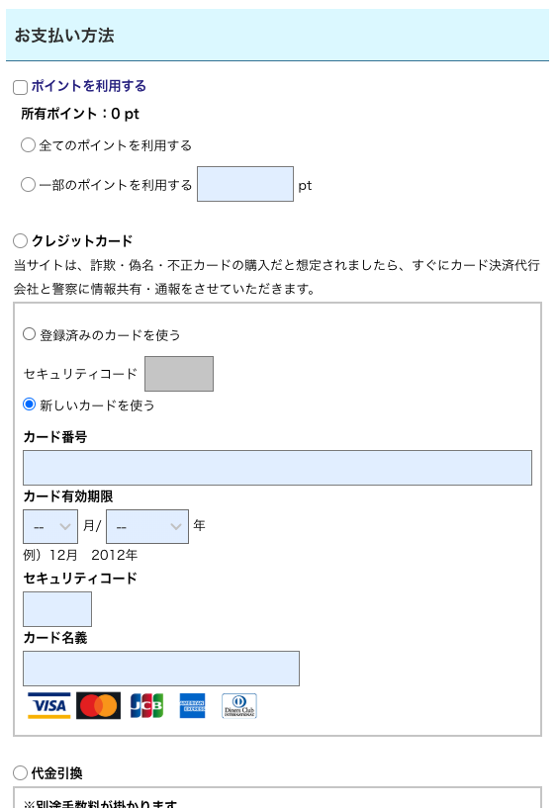Focus the カード名義 input field
This screenshot has height=808, width=558.
pyautogui.click(x=161, y=669)
